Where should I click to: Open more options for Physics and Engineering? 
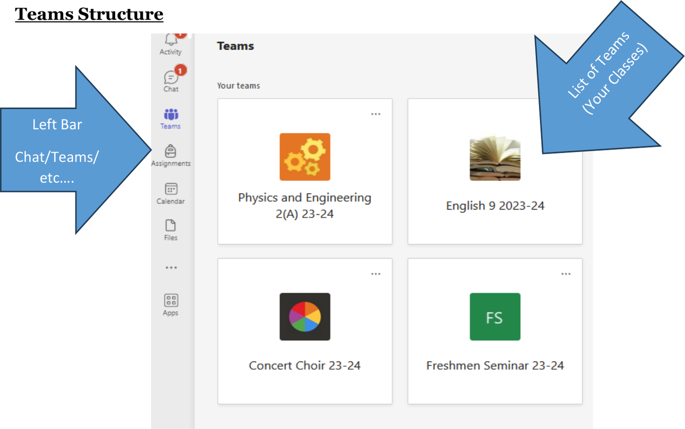click(376, 114)
